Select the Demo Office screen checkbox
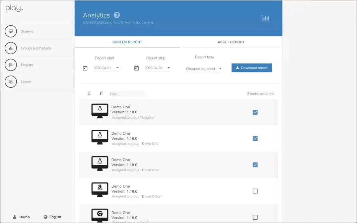Image resolution: width=357 pixels, height=223 pixels. [x=255, y=191]
